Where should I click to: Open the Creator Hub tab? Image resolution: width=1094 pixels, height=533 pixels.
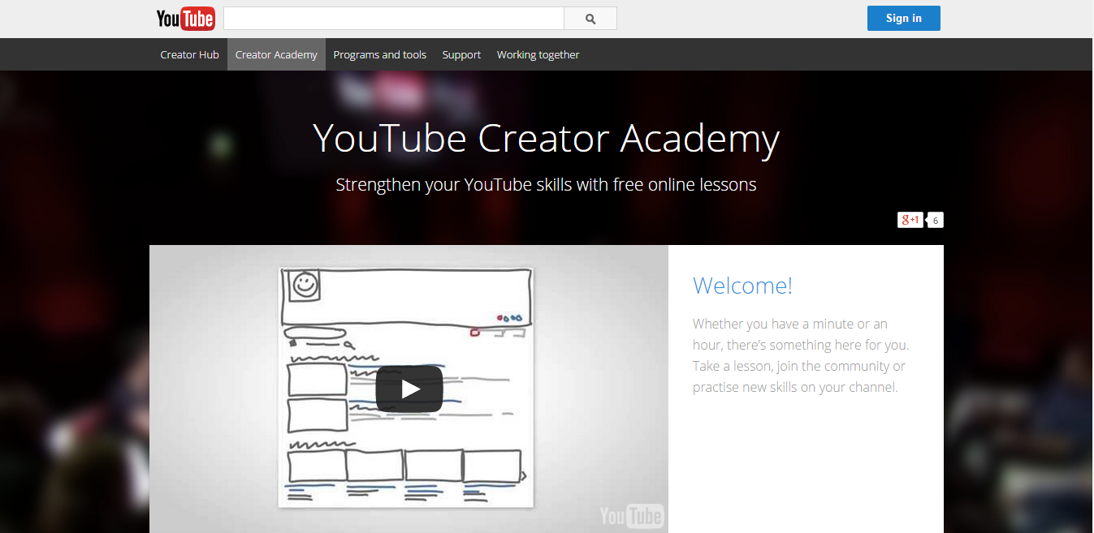[189, 54]
